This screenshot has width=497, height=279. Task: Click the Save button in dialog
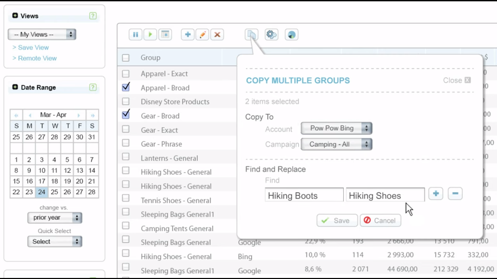click(x=337, y=221)
